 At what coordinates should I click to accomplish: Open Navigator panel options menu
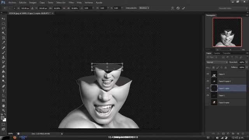[247, 15]
